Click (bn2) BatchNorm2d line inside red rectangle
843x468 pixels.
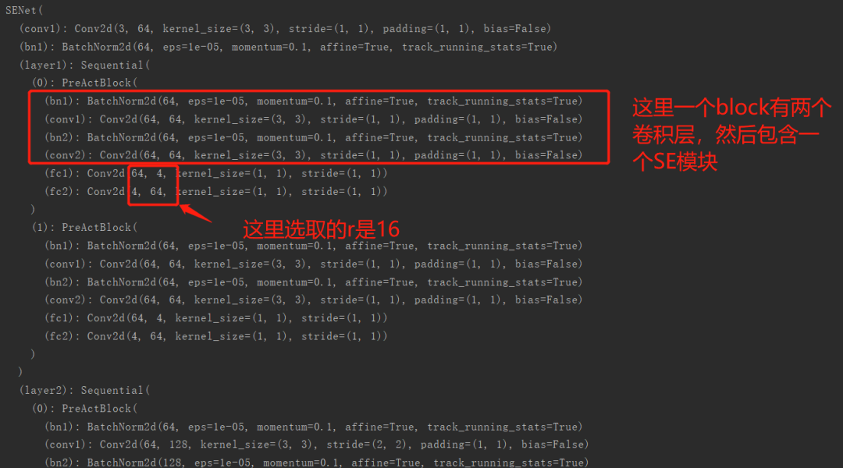point(314,137)
